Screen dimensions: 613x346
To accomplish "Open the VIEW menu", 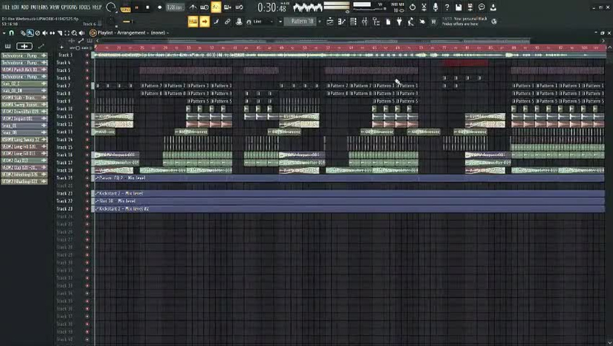I will coord(55,7).
